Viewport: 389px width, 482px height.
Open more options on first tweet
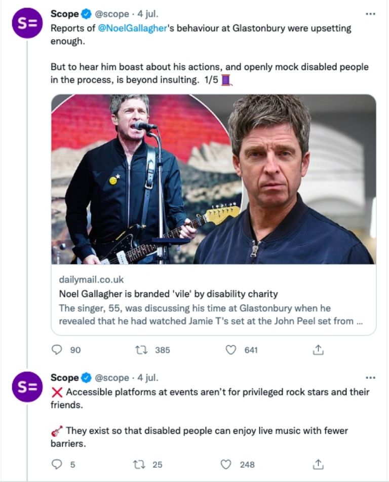pyautogui.click(x=370, y=14)
